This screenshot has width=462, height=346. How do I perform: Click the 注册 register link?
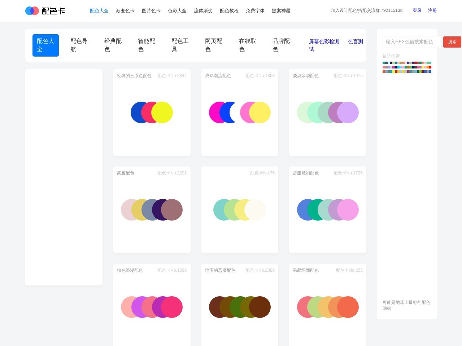coord(432,10)
